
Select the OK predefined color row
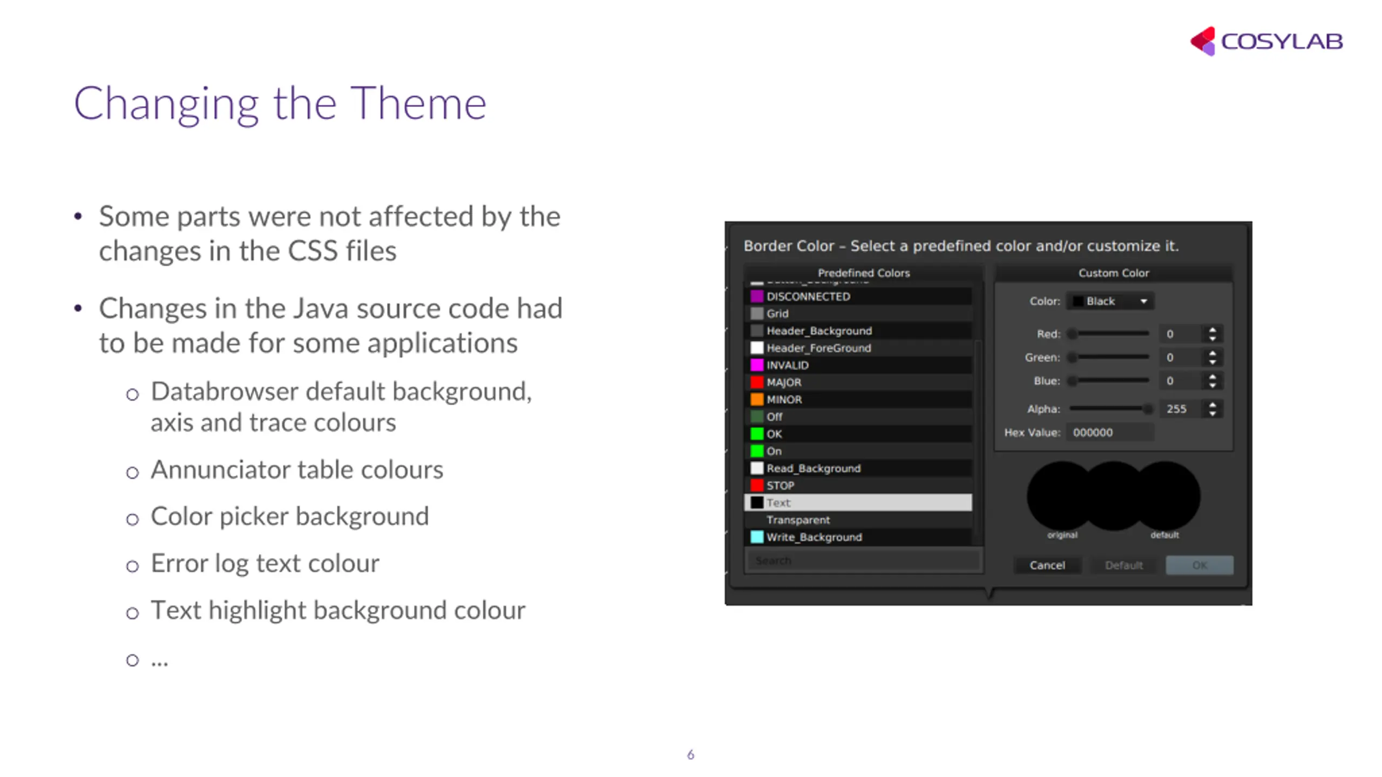858,434
